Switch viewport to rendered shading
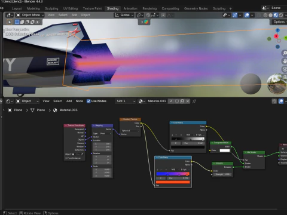This screenshot has width=287, height=215. [x=281, y=15]
